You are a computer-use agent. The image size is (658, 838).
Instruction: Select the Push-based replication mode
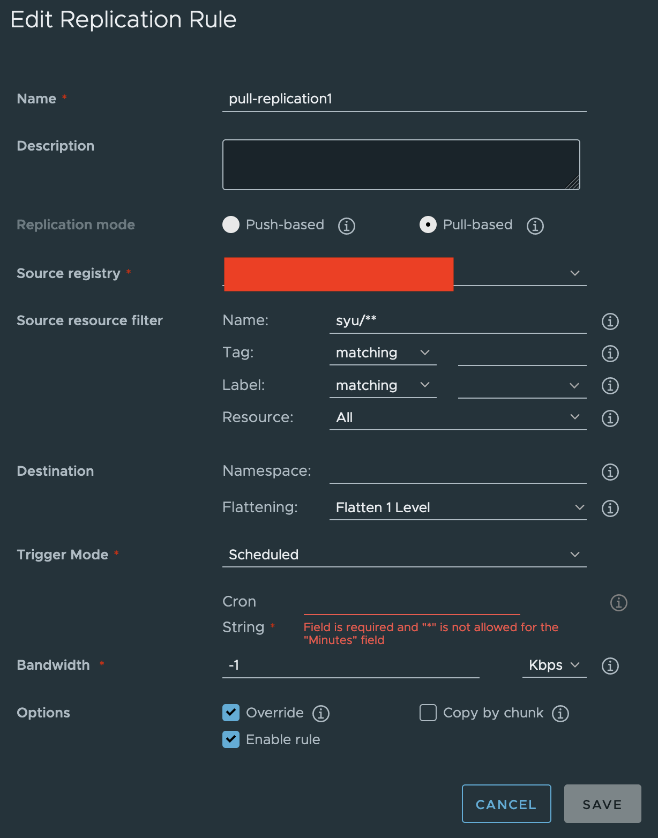point(230,225)
